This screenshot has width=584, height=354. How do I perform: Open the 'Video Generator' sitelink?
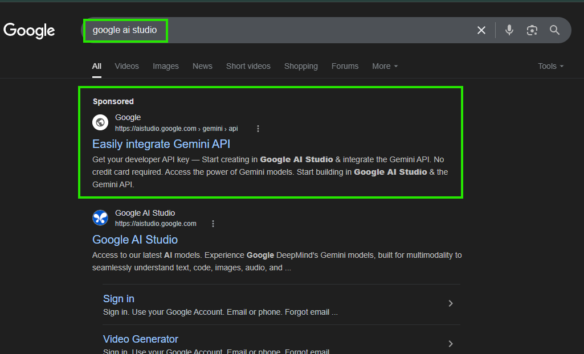click(x=140, y=339)
